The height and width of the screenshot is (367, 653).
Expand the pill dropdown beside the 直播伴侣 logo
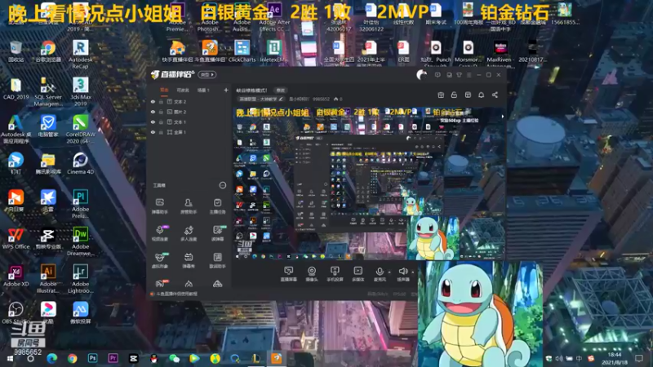coord(207,75)
